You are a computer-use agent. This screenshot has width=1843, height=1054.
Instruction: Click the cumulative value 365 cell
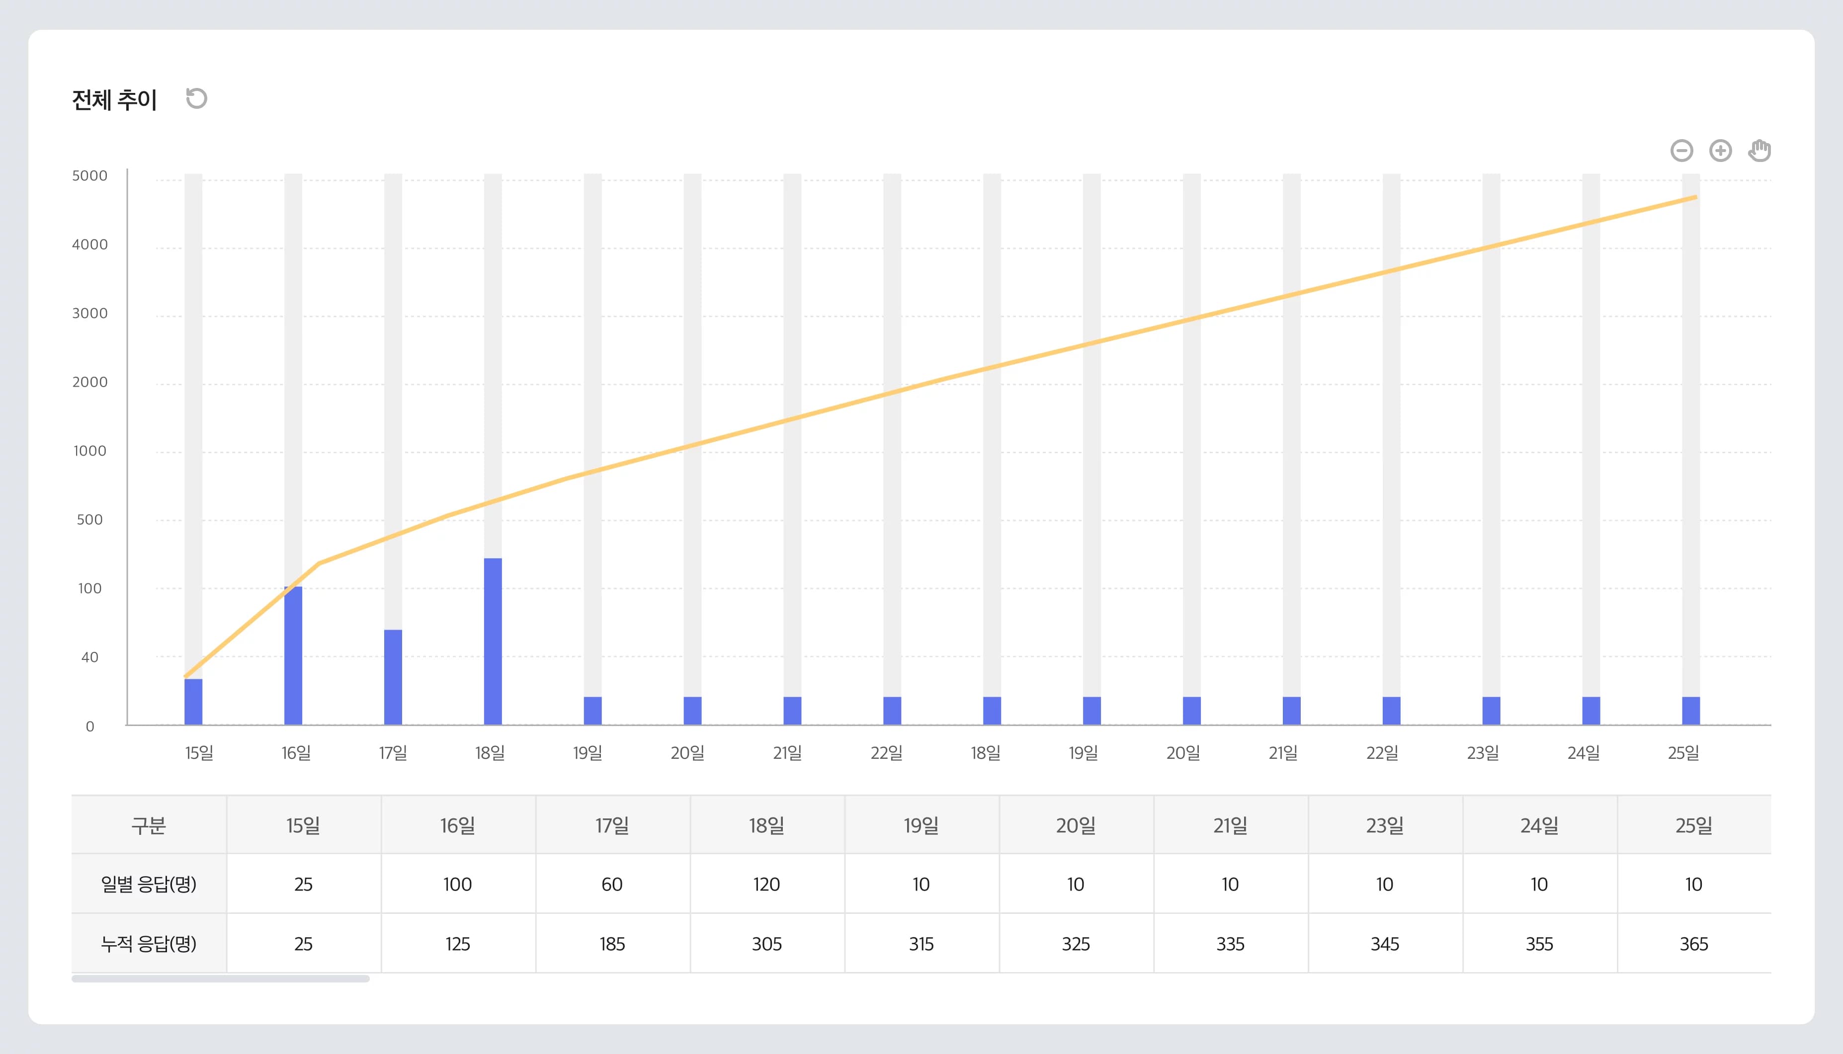point(1693,943)
